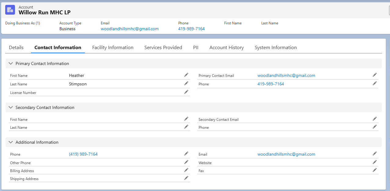This screenshot has height=191, width=390.
Task: Click the header phone 419-989-7164 link
Action: pos(191,29)
